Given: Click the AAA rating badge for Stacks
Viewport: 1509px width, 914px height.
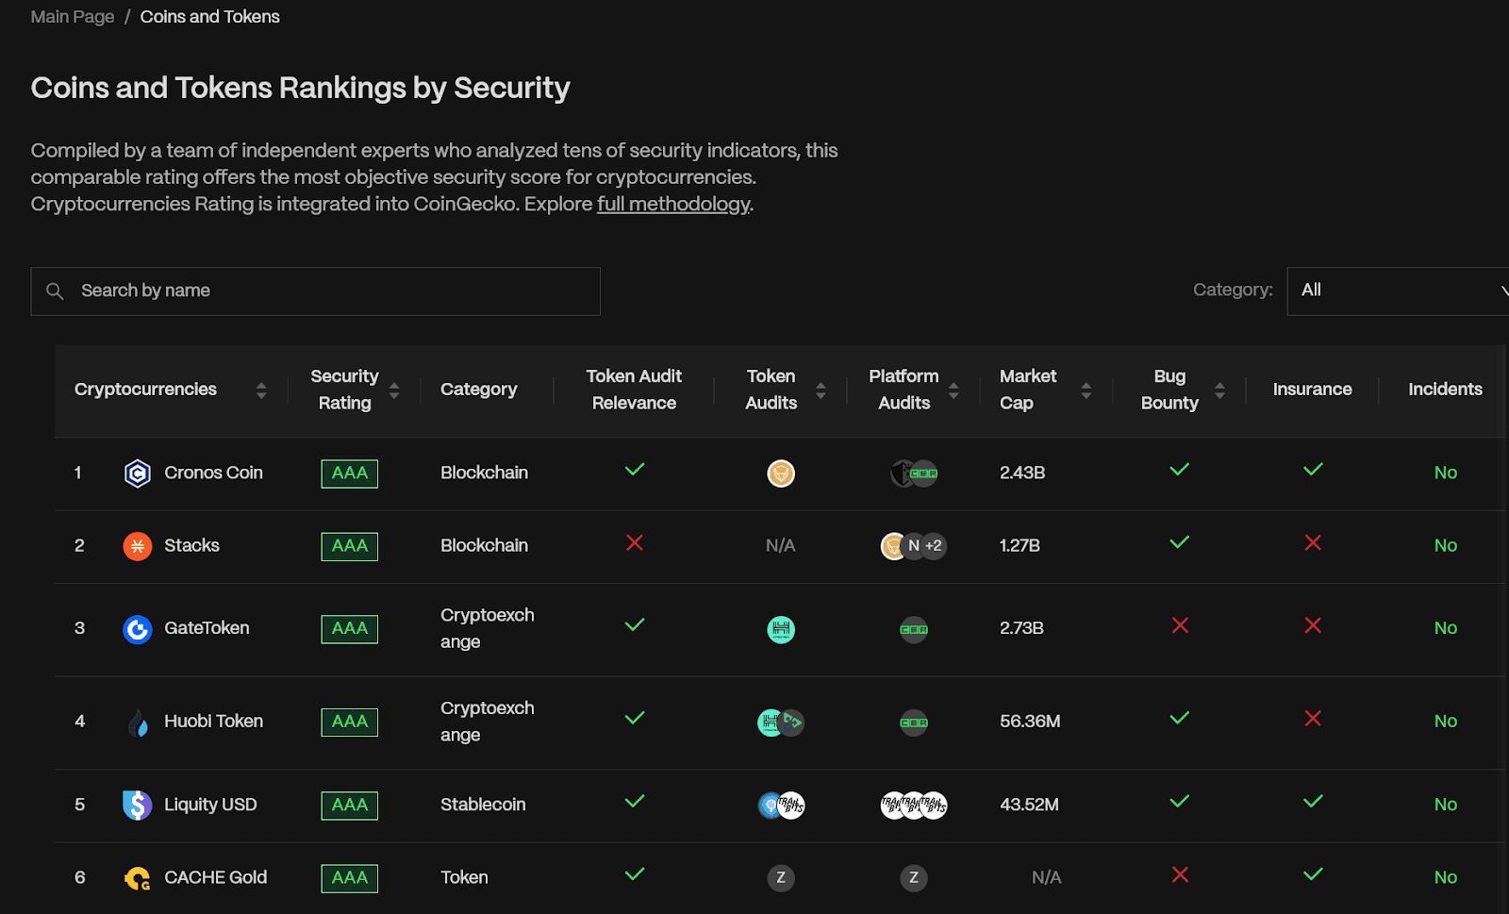Looking at the screenshot, I should pos(349,546).
